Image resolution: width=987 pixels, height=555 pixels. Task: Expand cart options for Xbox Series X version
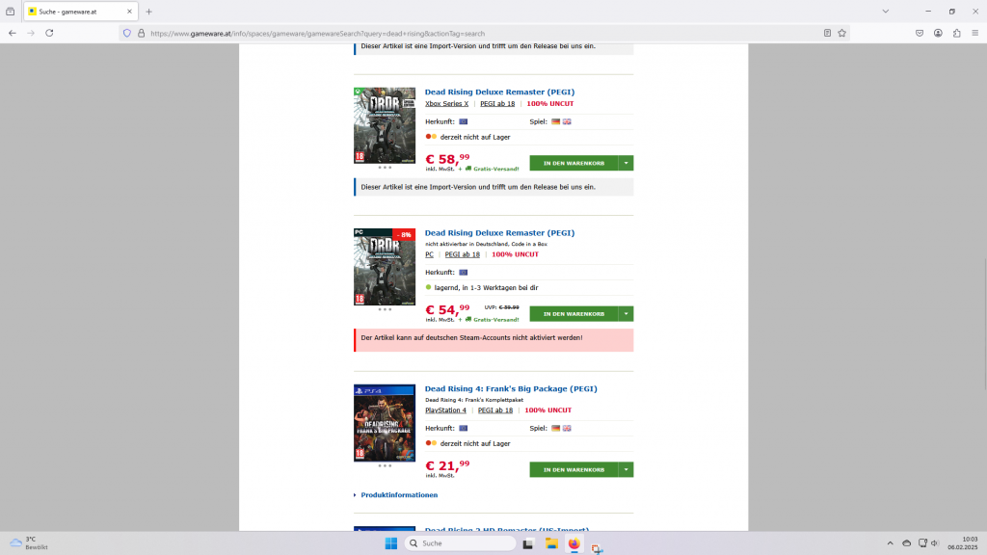coord(627,164)
